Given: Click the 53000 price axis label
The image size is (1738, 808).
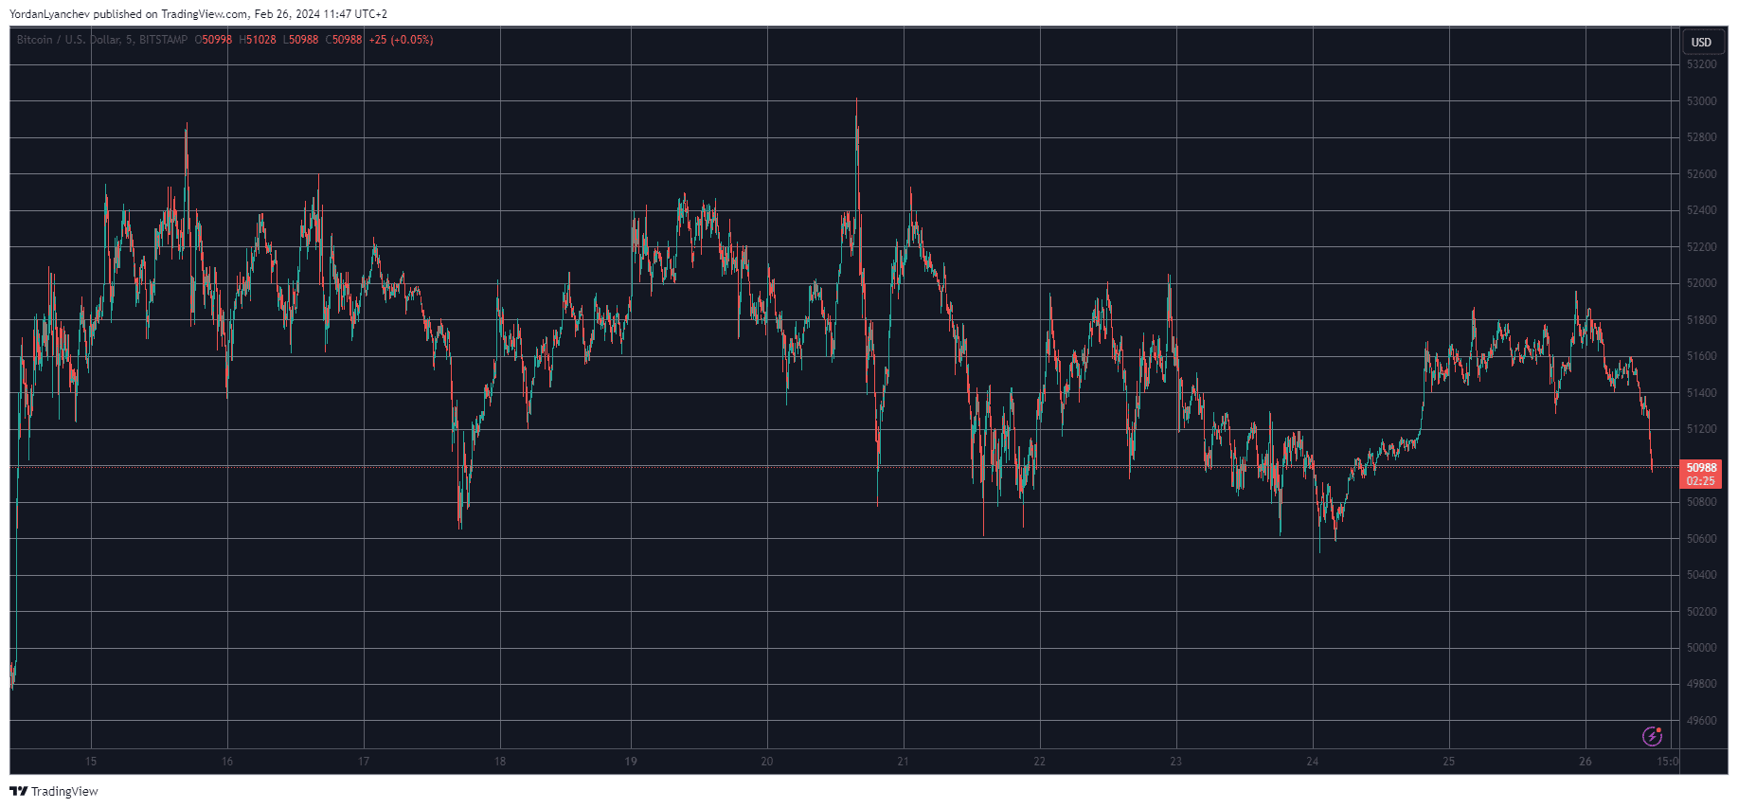Looking at the screenshot, I should coord(1701,101).
